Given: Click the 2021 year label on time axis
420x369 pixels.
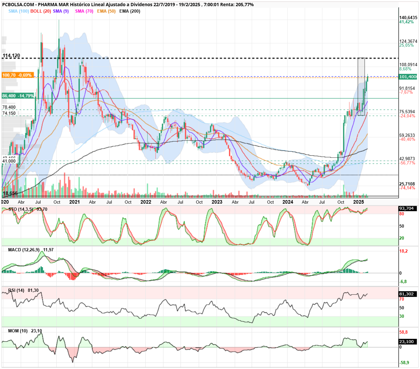Looking at the screenshot, I should (75, 202).
